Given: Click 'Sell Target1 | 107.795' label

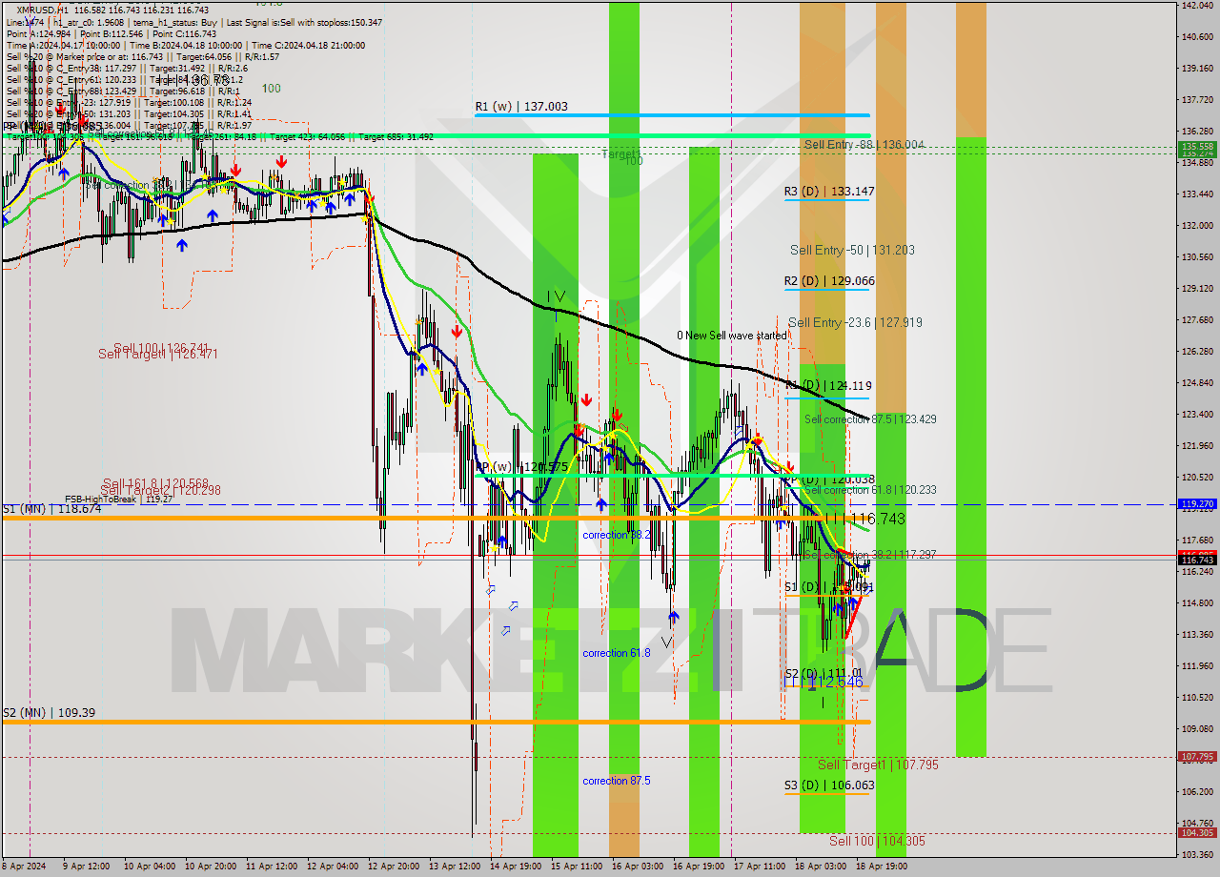Looking at the screenshot, I should (878, 765).
